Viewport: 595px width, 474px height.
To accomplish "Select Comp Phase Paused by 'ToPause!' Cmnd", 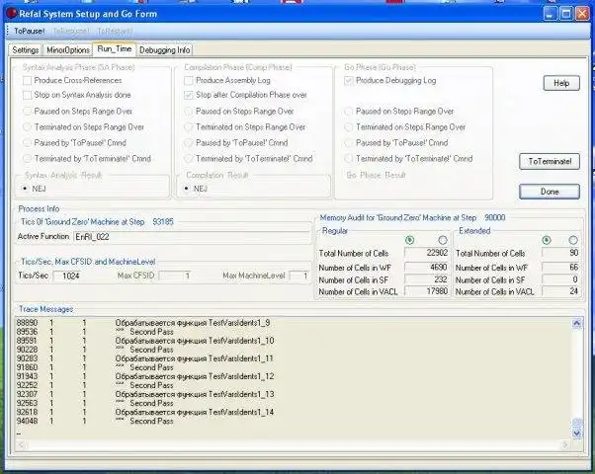I will pyautogui.click(x=188, y=143).
